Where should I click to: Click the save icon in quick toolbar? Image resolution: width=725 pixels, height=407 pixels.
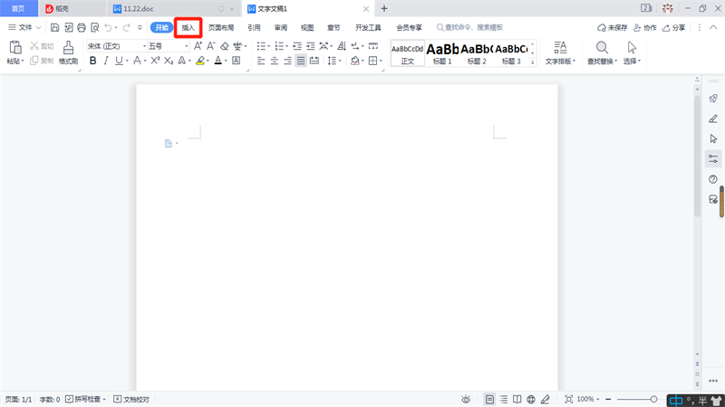coord(54,28)
